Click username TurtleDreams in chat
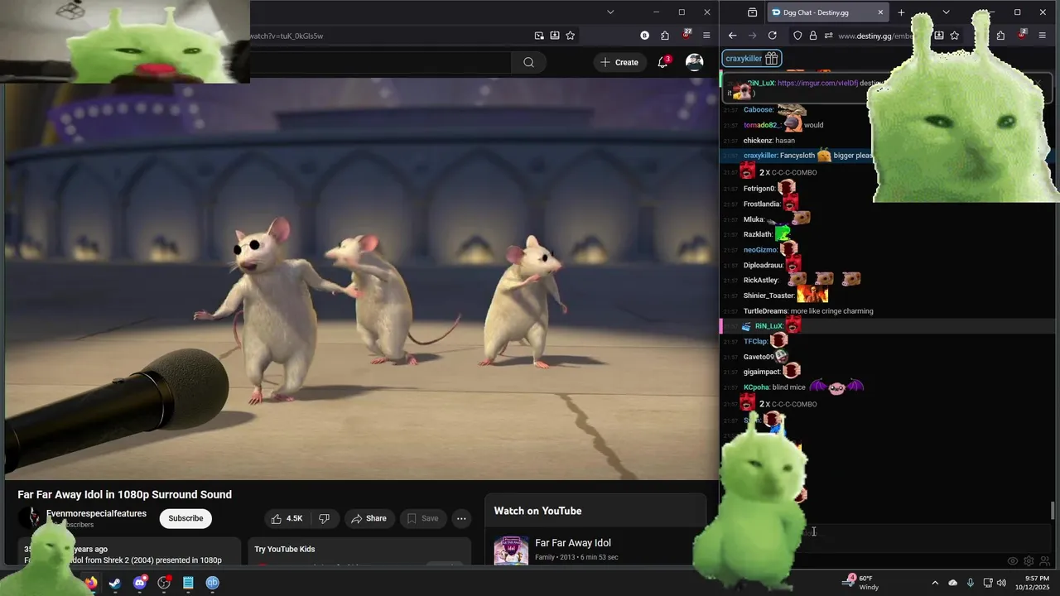Image resolution: width=1060 pixels, height=596 pixels. 765,311
